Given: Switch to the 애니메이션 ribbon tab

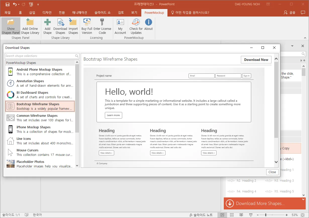Looking at the screenshot, I should (79, 13).
